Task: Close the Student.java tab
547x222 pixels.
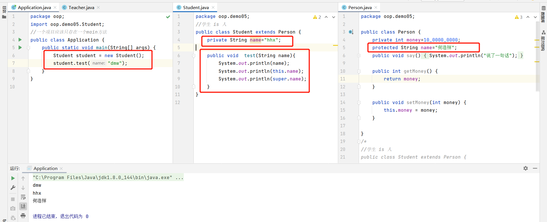Action: click(x=213, y=7)
